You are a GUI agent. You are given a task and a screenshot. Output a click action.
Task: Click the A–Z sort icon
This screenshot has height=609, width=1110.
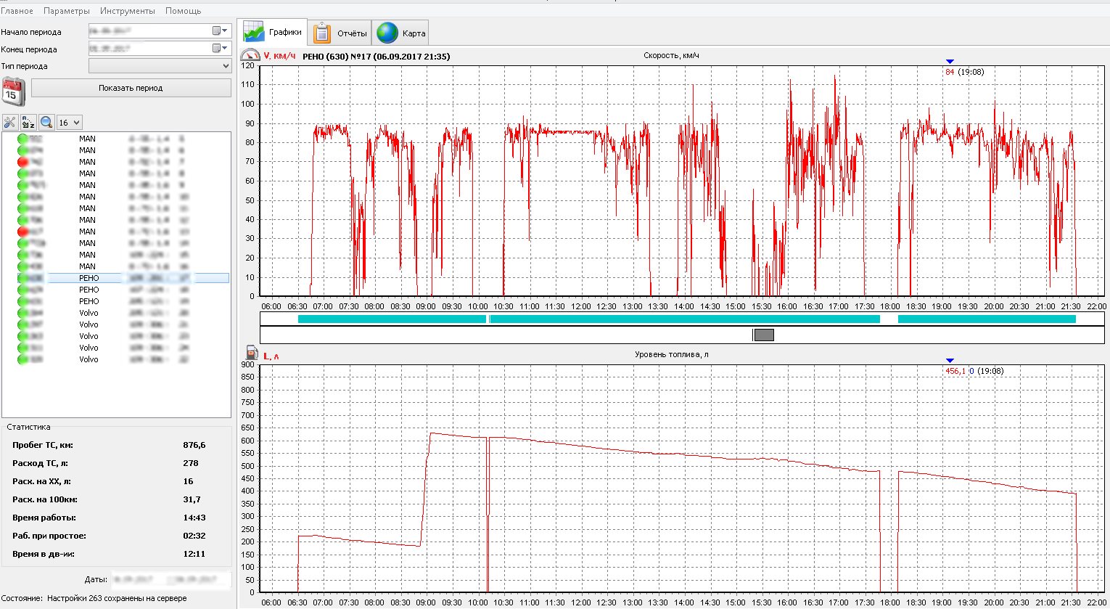coord(28,123)
